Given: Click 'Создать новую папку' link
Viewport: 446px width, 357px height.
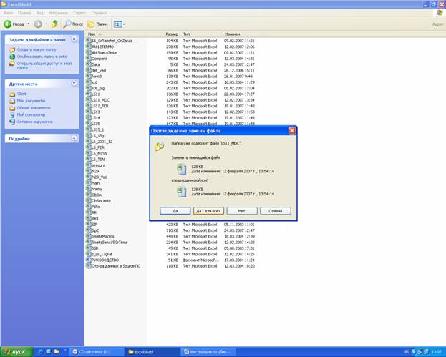Looking at the screenshot, I should (x=34, y=49).
